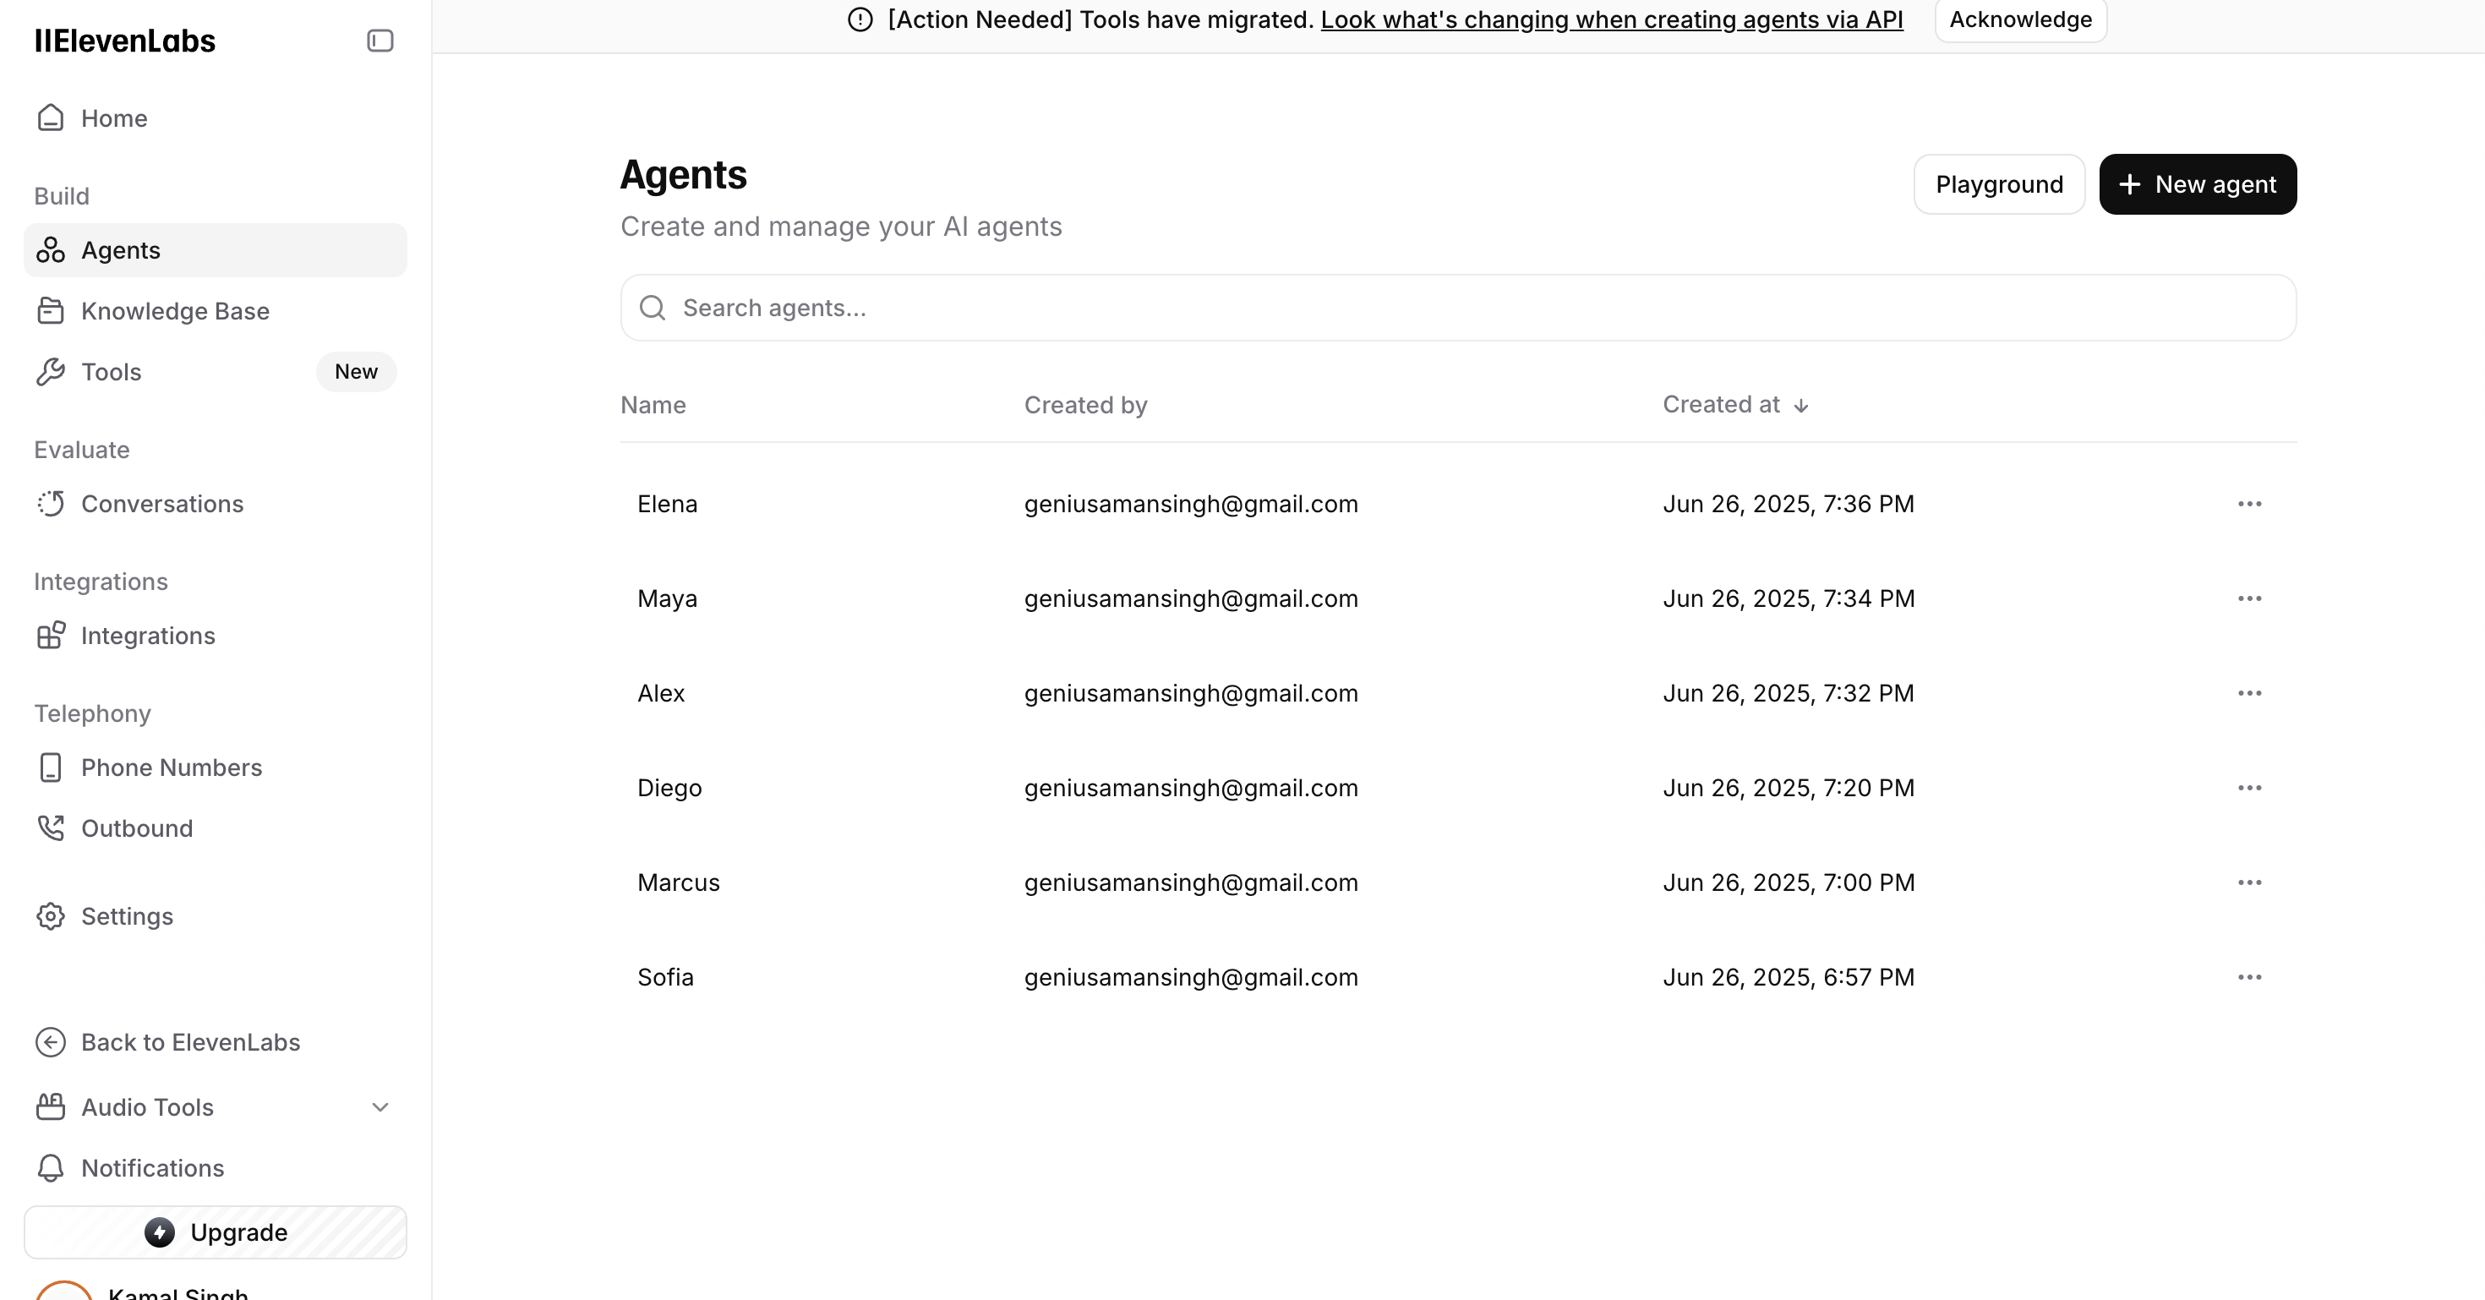Open the Notifications bell

click(151, 1168)
